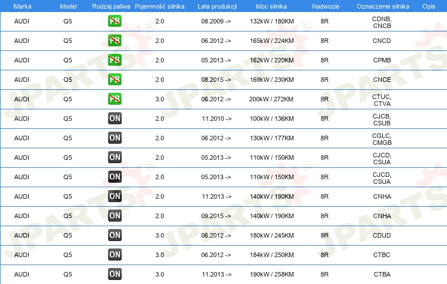This screenshot has height=284, width=447.
Task: Click the power value 162kW / 220KM
Action: [x=272, y=60]
